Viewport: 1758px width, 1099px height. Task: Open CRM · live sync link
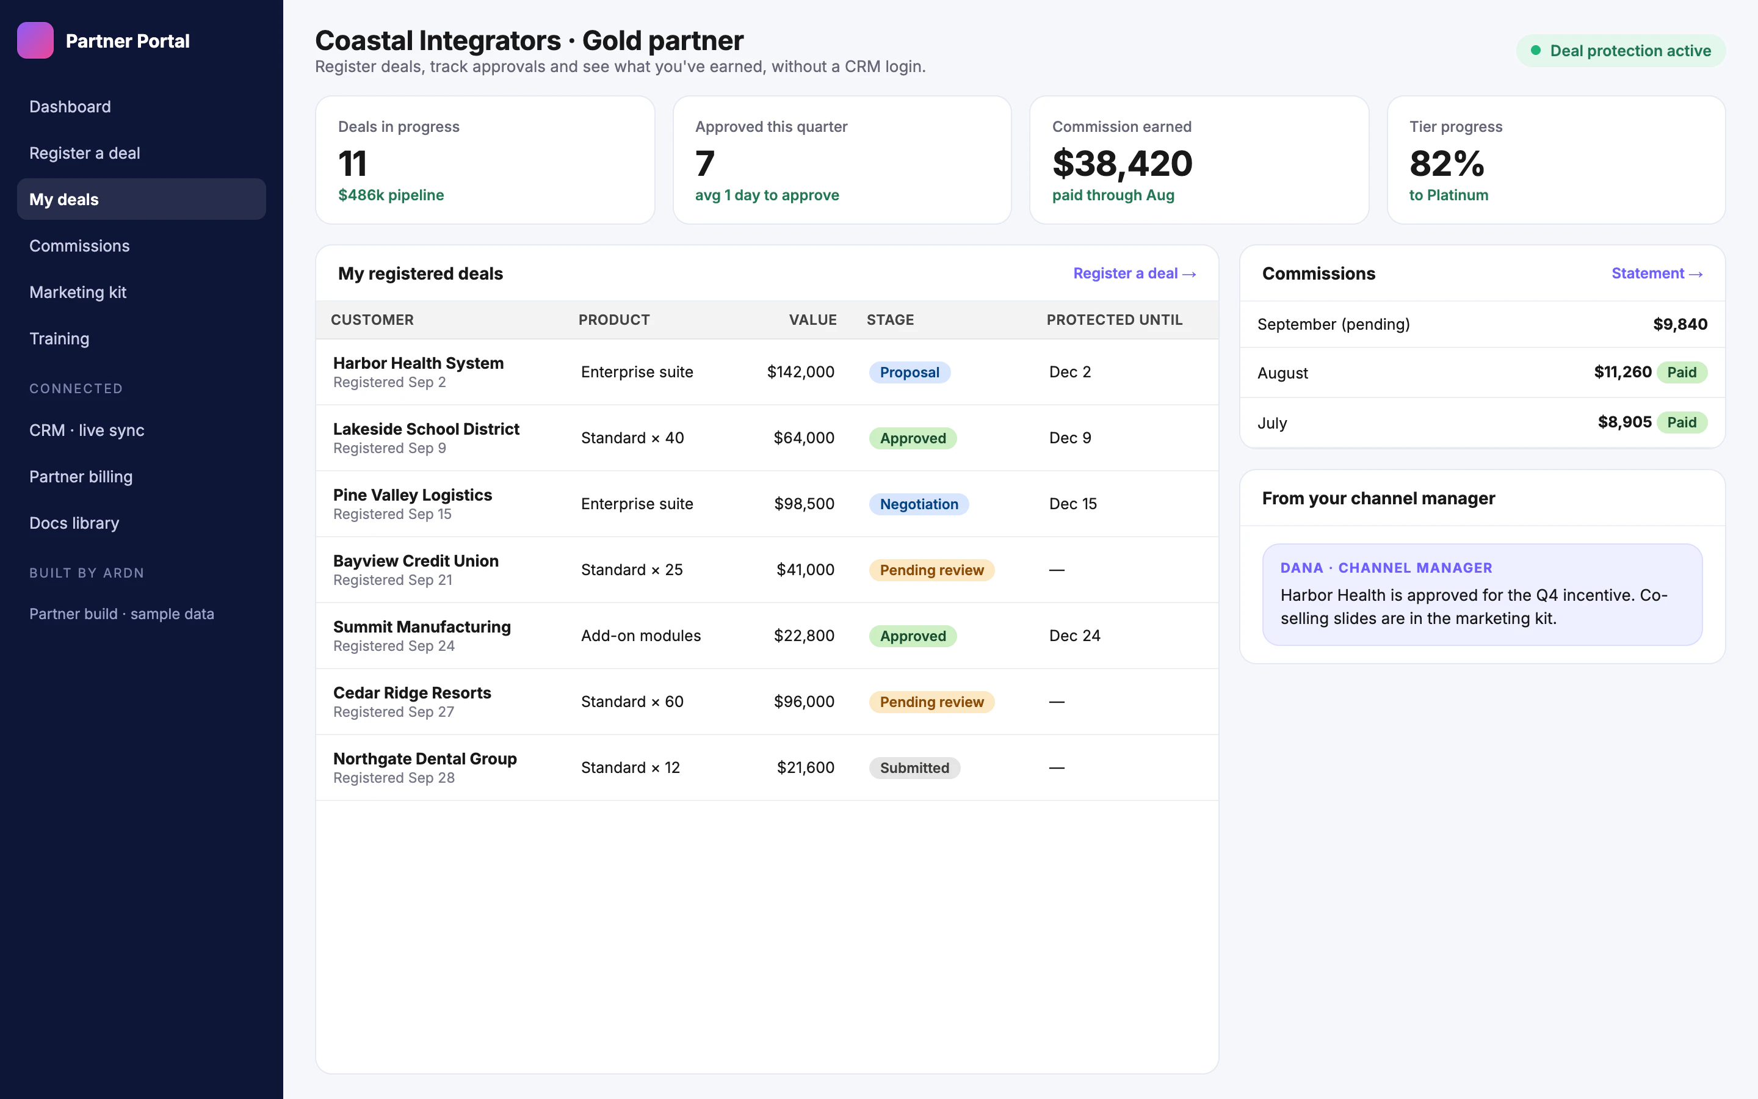pyautogui.click(x=142, y=430)
